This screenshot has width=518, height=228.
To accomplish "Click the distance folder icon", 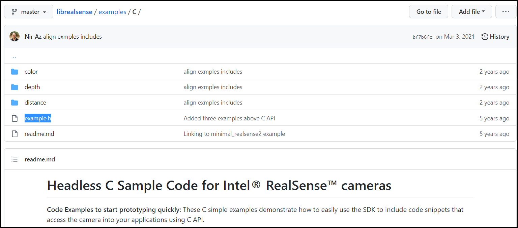I will pyautogui.click(x=15, y=102).
